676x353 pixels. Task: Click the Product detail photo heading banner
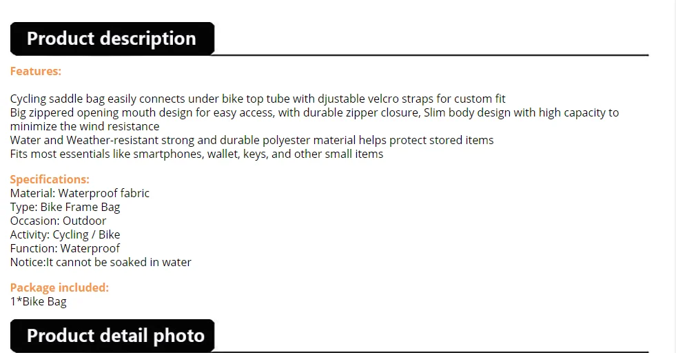coord(115,336)
